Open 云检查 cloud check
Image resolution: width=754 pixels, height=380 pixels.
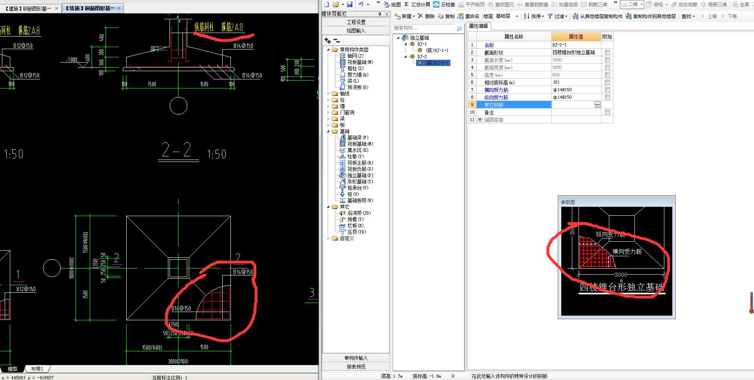coord(444,4)
